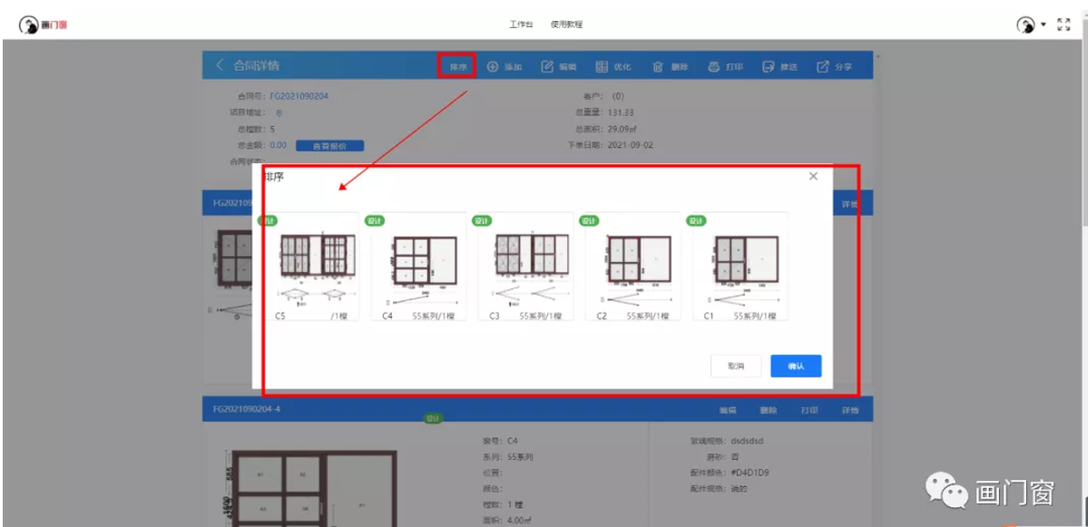The height and width of the screenshot is (527, 1088).
Task: Open the 工作台 menu item
Action: pyautogui.click(x=521, y=24)
